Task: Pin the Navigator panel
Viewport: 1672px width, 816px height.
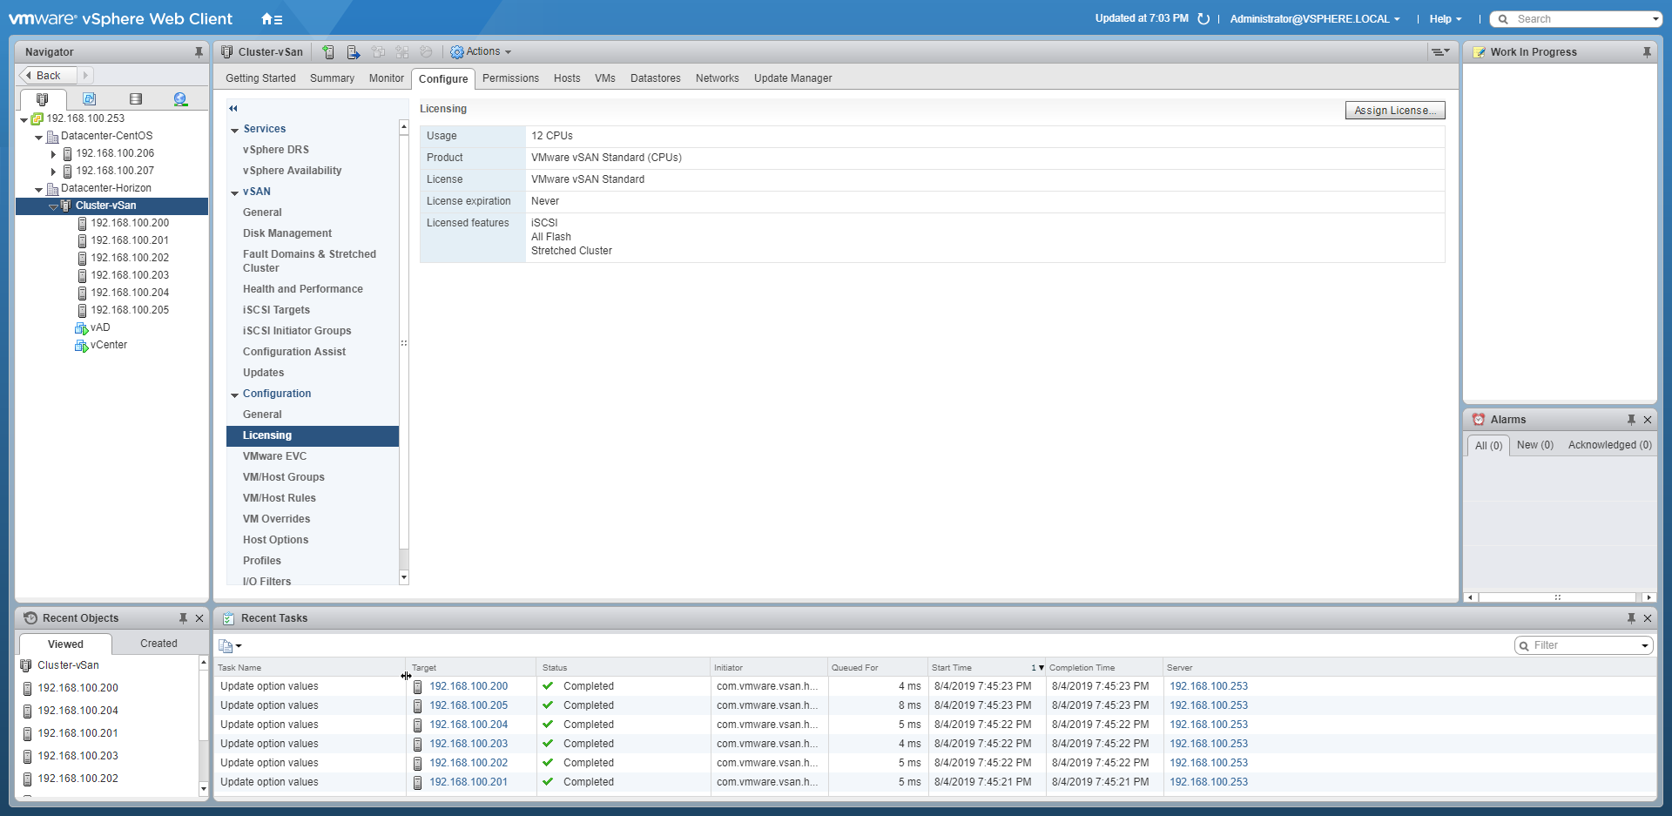Action: coord(199,52)
